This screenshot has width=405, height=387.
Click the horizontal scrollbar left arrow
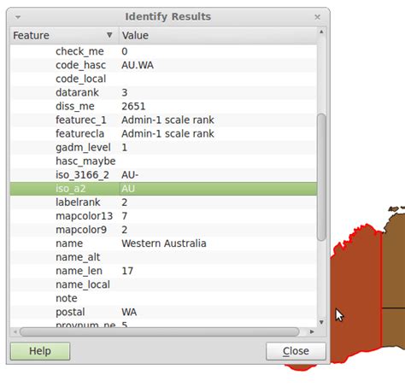15,331
